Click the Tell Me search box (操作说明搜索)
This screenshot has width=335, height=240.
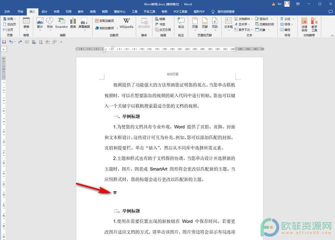tap(223, 12)
